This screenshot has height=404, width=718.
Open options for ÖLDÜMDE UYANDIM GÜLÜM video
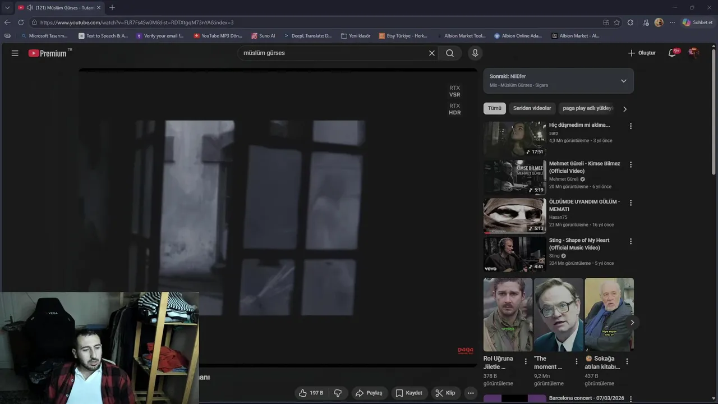coord(630,203)
